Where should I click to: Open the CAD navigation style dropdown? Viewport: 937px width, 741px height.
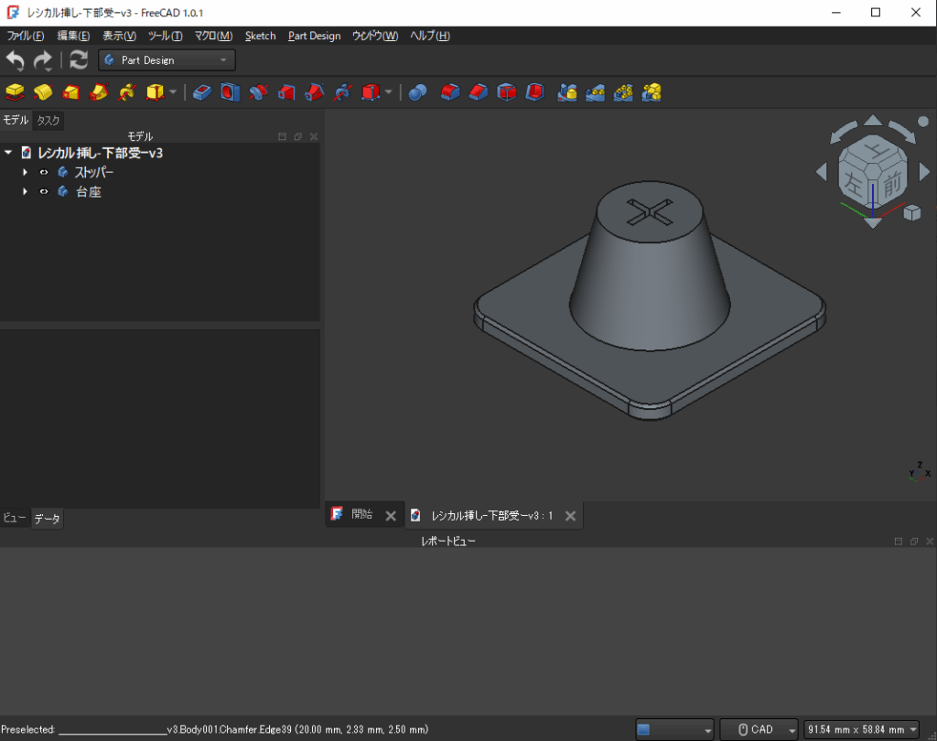click(759, 729)
